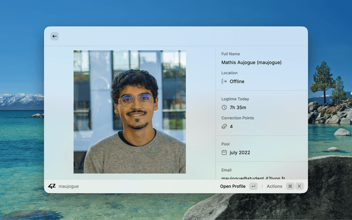The width and height of the screenshot is (352, 220).
Task: Click the Command key icon beside Actions
Action: [290, 186]
